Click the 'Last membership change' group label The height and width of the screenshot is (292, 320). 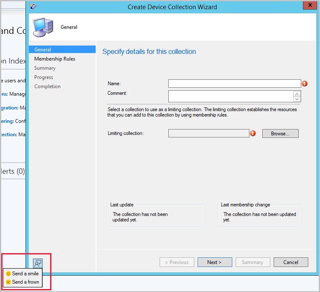pos(246,204)
